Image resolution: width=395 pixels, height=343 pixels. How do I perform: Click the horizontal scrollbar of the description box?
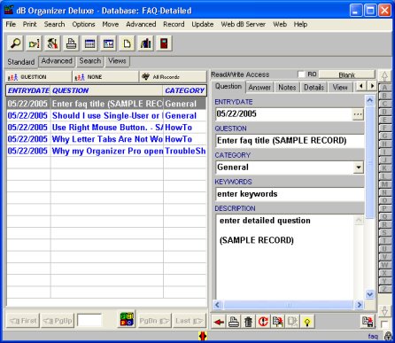click(288, 305)
